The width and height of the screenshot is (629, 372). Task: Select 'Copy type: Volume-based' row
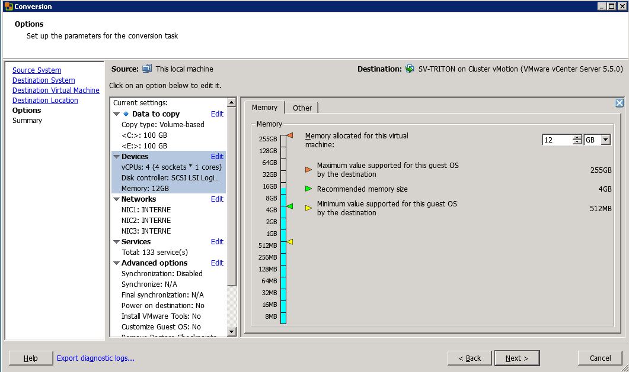tap(163, 124)
